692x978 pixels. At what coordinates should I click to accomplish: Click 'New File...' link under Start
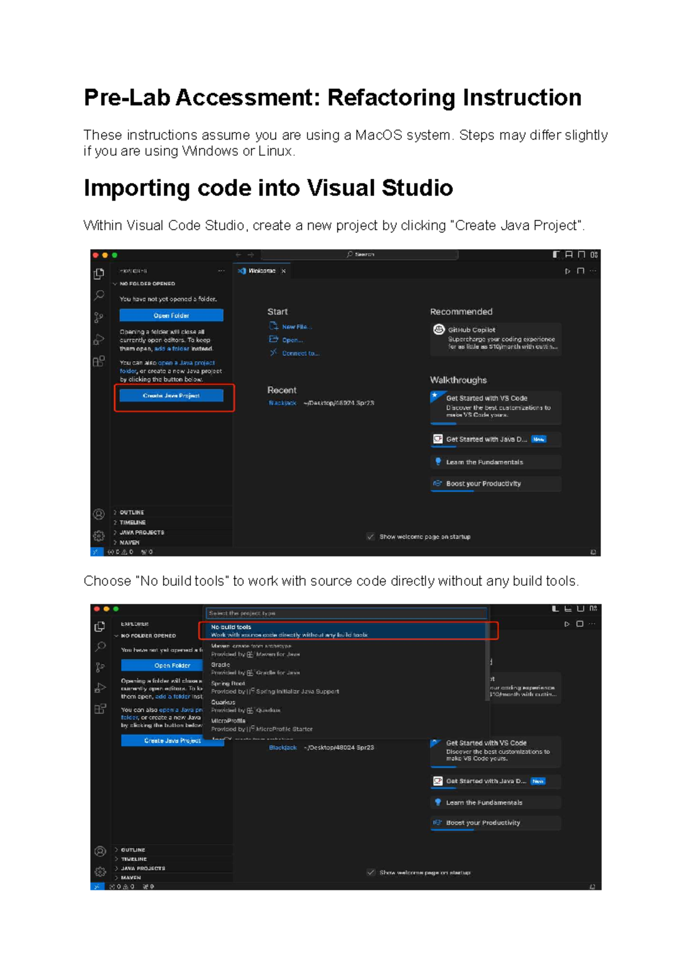coord(296,327)
